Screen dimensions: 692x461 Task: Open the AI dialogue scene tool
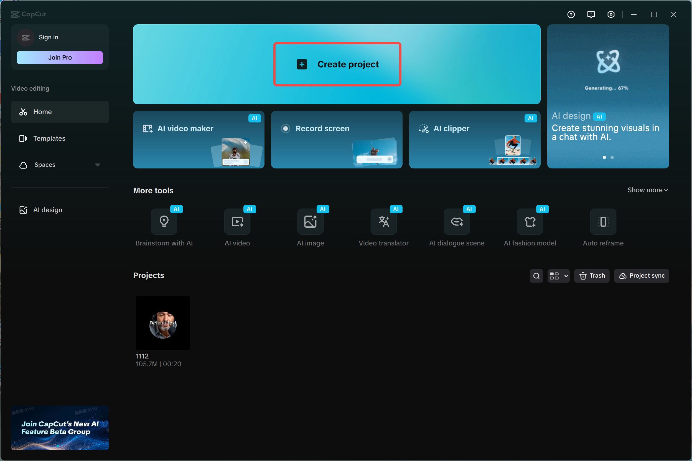457,222
